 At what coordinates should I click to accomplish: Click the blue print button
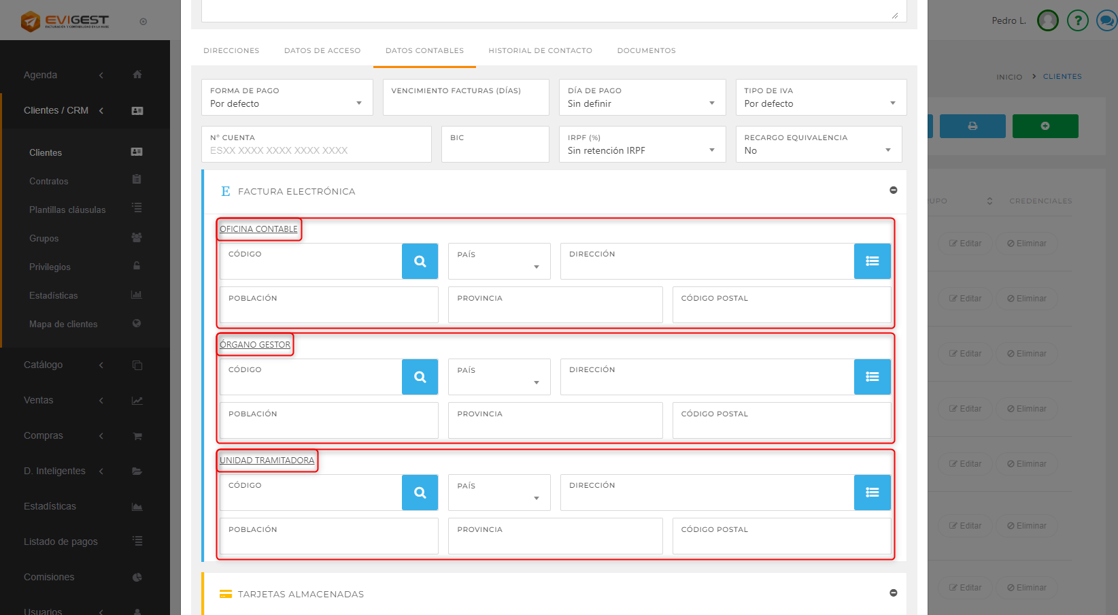pos(972,126)
